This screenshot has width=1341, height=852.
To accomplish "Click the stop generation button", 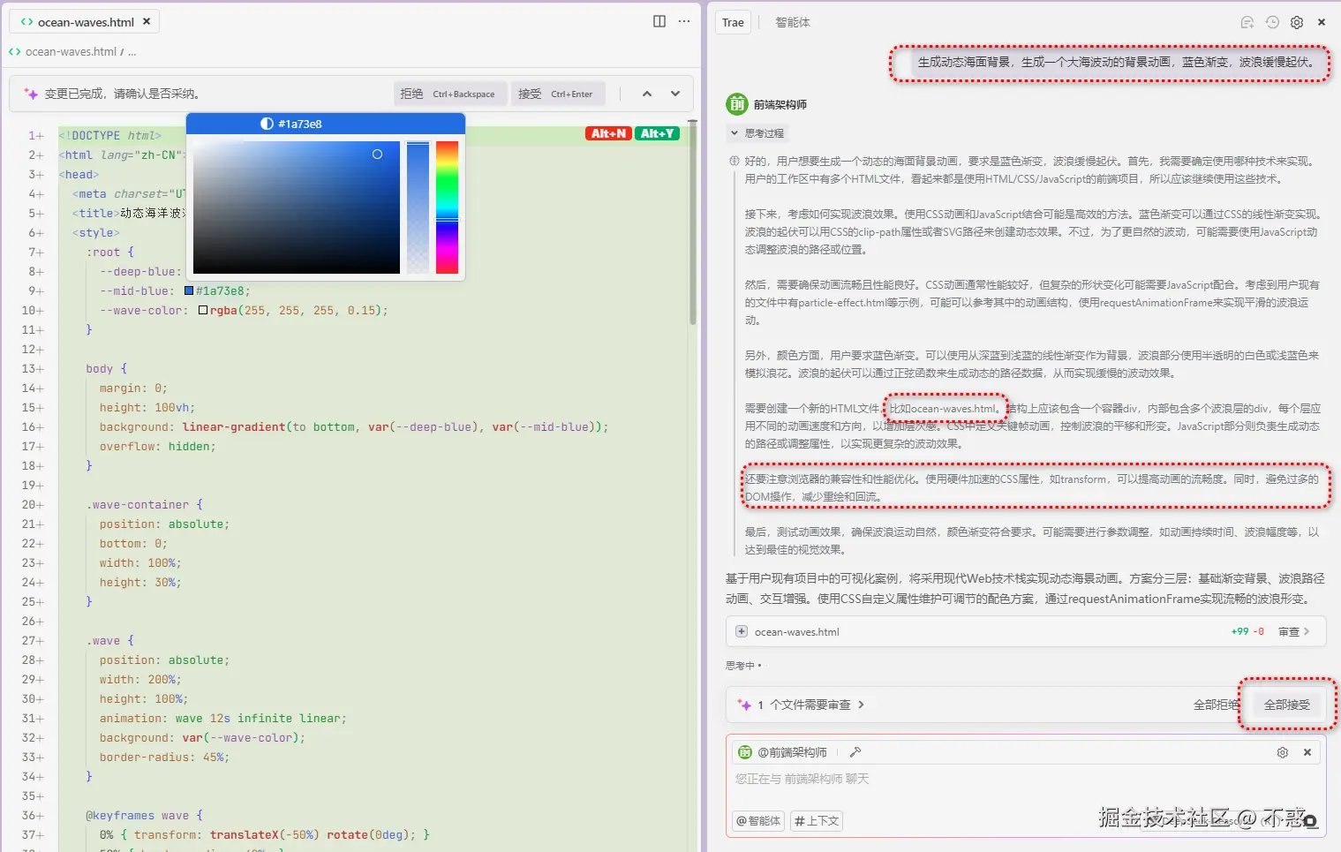I will point(1310,821).
